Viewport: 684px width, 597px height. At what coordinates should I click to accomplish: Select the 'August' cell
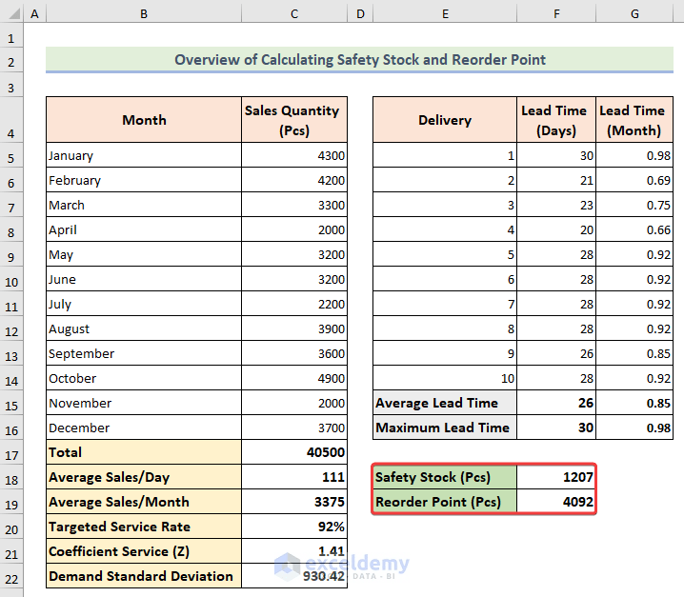tap(144, 328)
